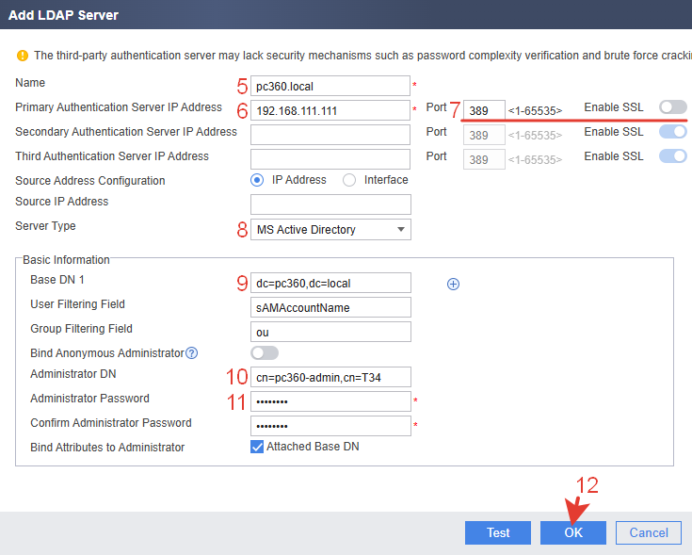The width and height of the screenshot is (692, 555).
Task: Toggle Enable SSL for secondary server
Action: 672,132
